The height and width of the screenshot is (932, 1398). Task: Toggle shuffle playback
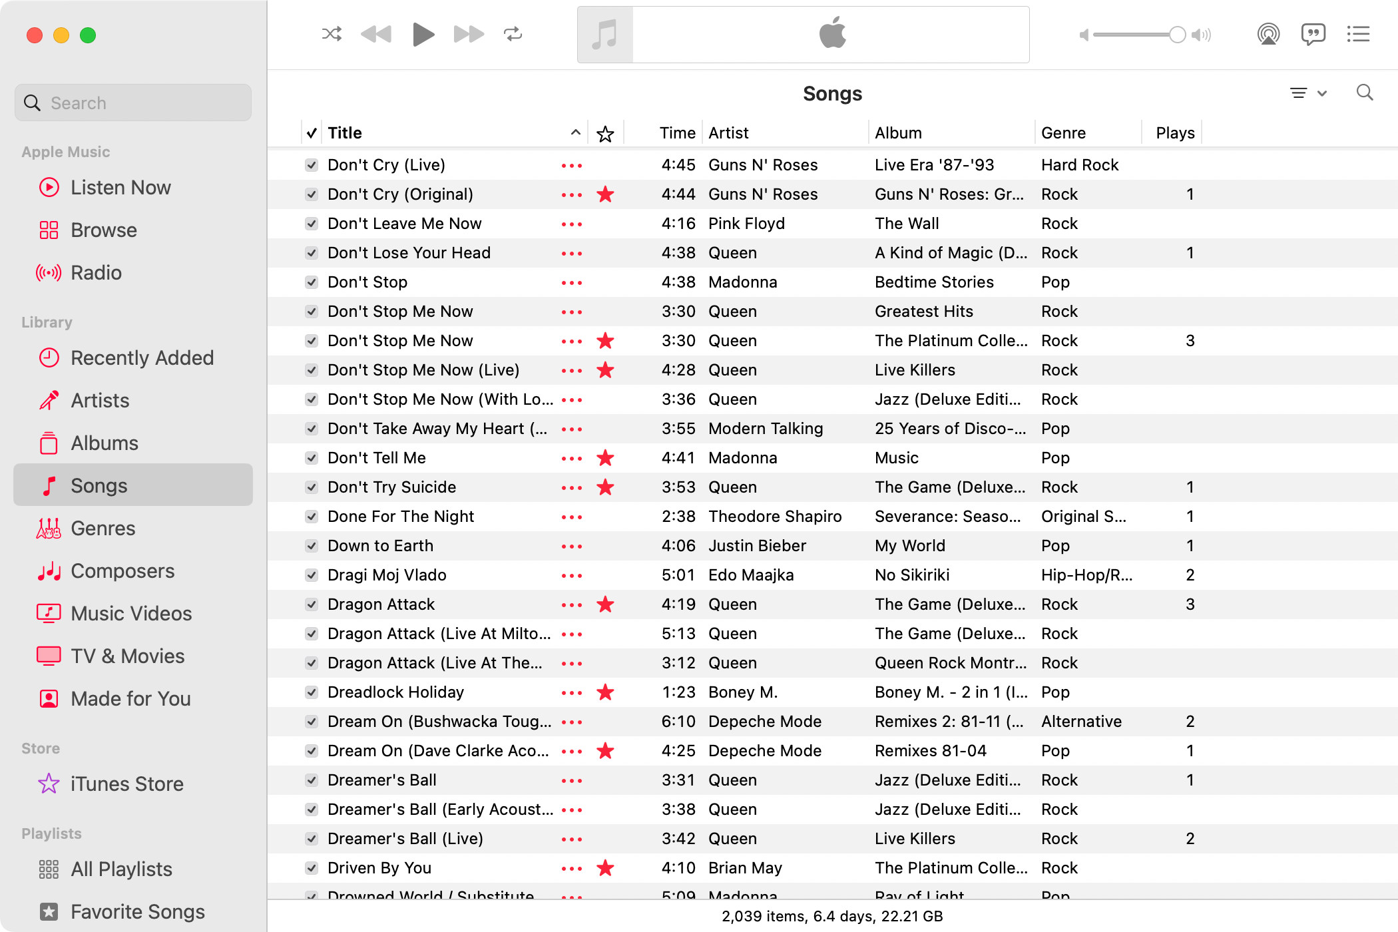(x=332, y=34)
